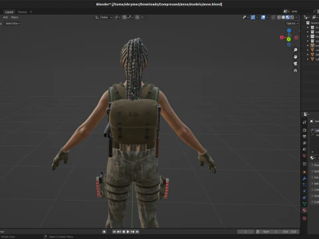The image size is (319, 239).
Task: Toggle X-ray mode in the viewport header
Action: 273,17
